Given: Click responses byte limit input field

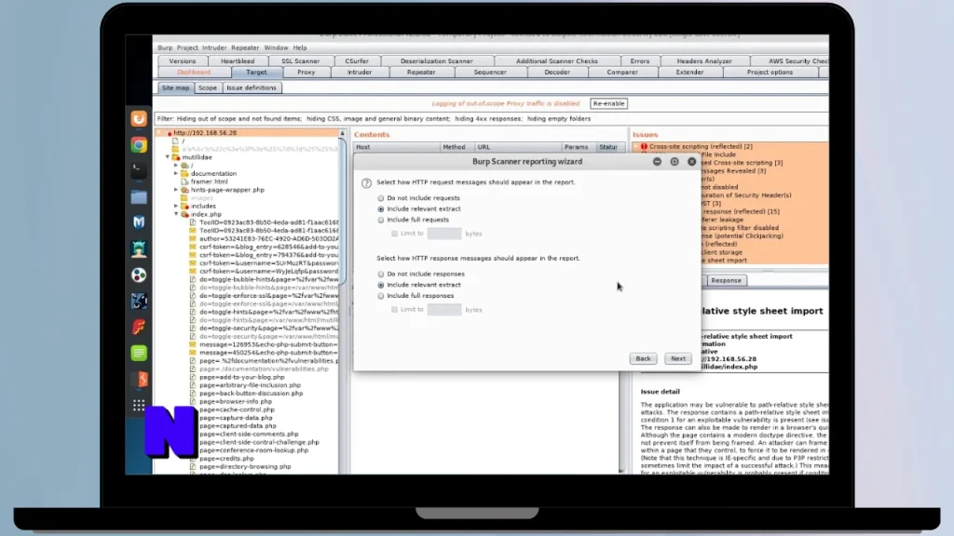Looking at the screenshot, I should click(x=444, y=309).
